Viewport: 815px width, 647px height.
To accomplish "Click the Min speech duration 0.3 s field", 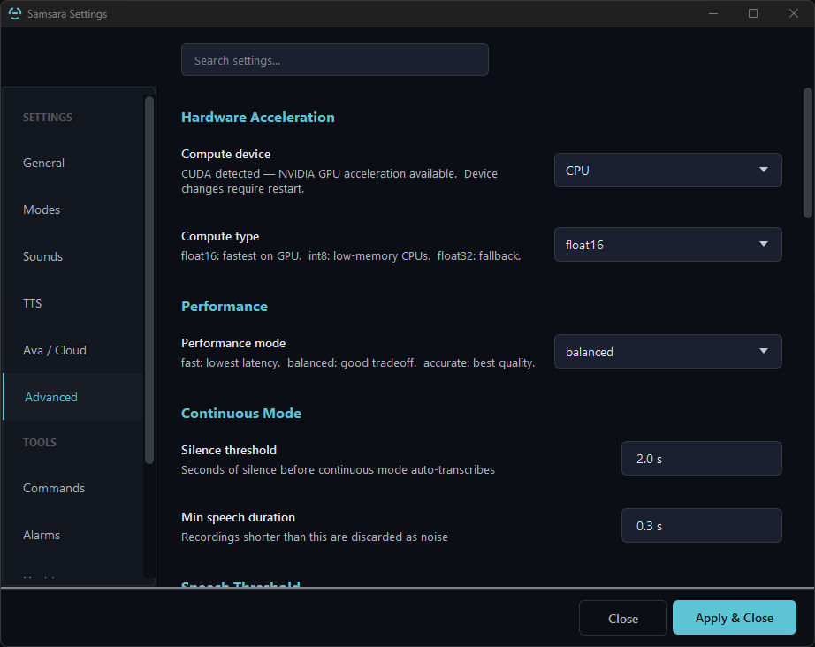I will 702,526.
